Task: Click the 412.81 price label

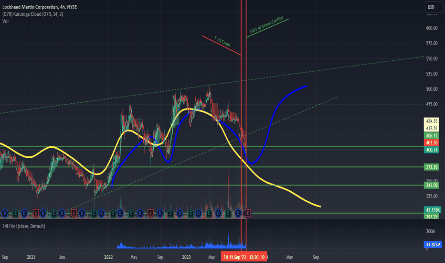Action: [x=432, y=128]
